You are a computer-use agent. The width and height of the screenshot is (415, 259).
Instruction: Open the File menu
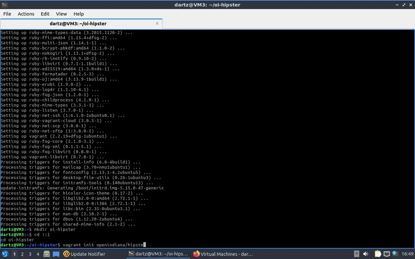(7, 14)
